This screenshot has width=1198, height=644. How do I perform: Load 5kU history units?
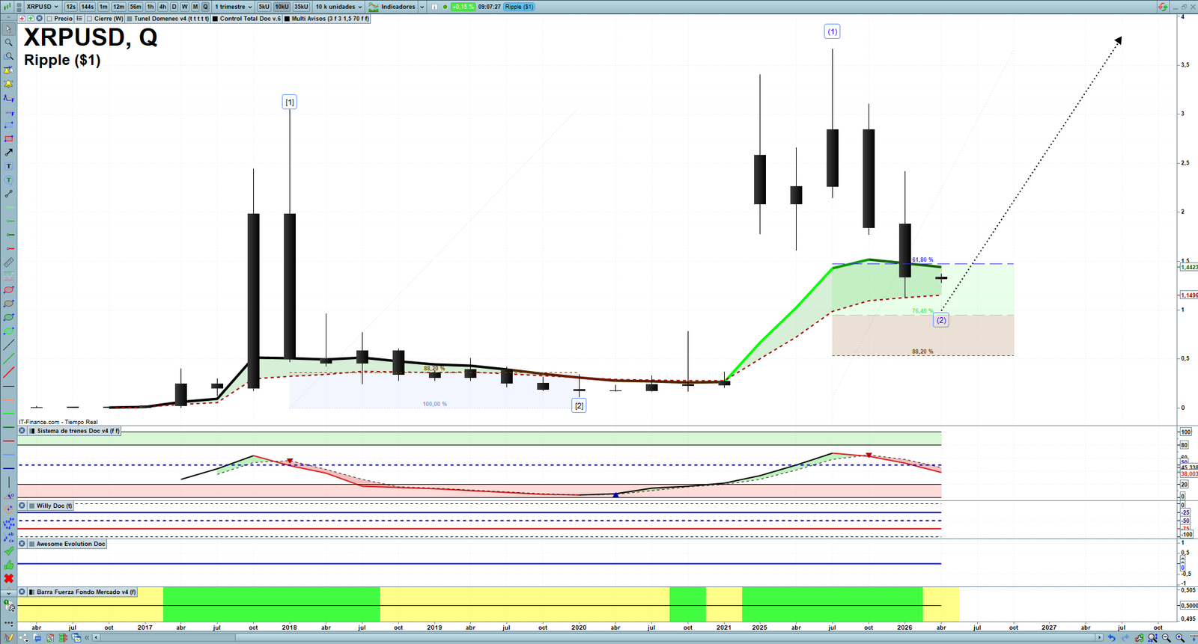coord(264,7)
